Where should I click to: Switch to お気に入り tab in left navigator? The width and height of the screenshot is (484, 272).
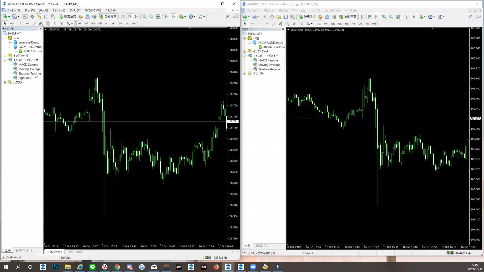click(x=22, y=250)
